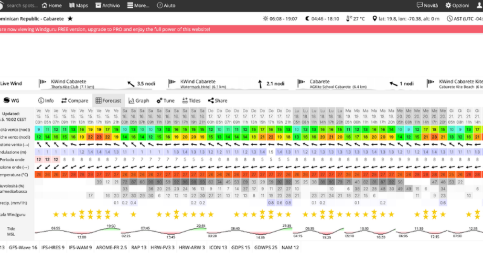Open the Tides tab
The image size is (483, 253).
[191, 100]
